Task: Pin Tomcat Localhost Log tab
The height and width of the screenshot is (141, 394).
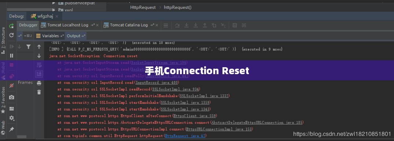Action: [x=92, y=25]
